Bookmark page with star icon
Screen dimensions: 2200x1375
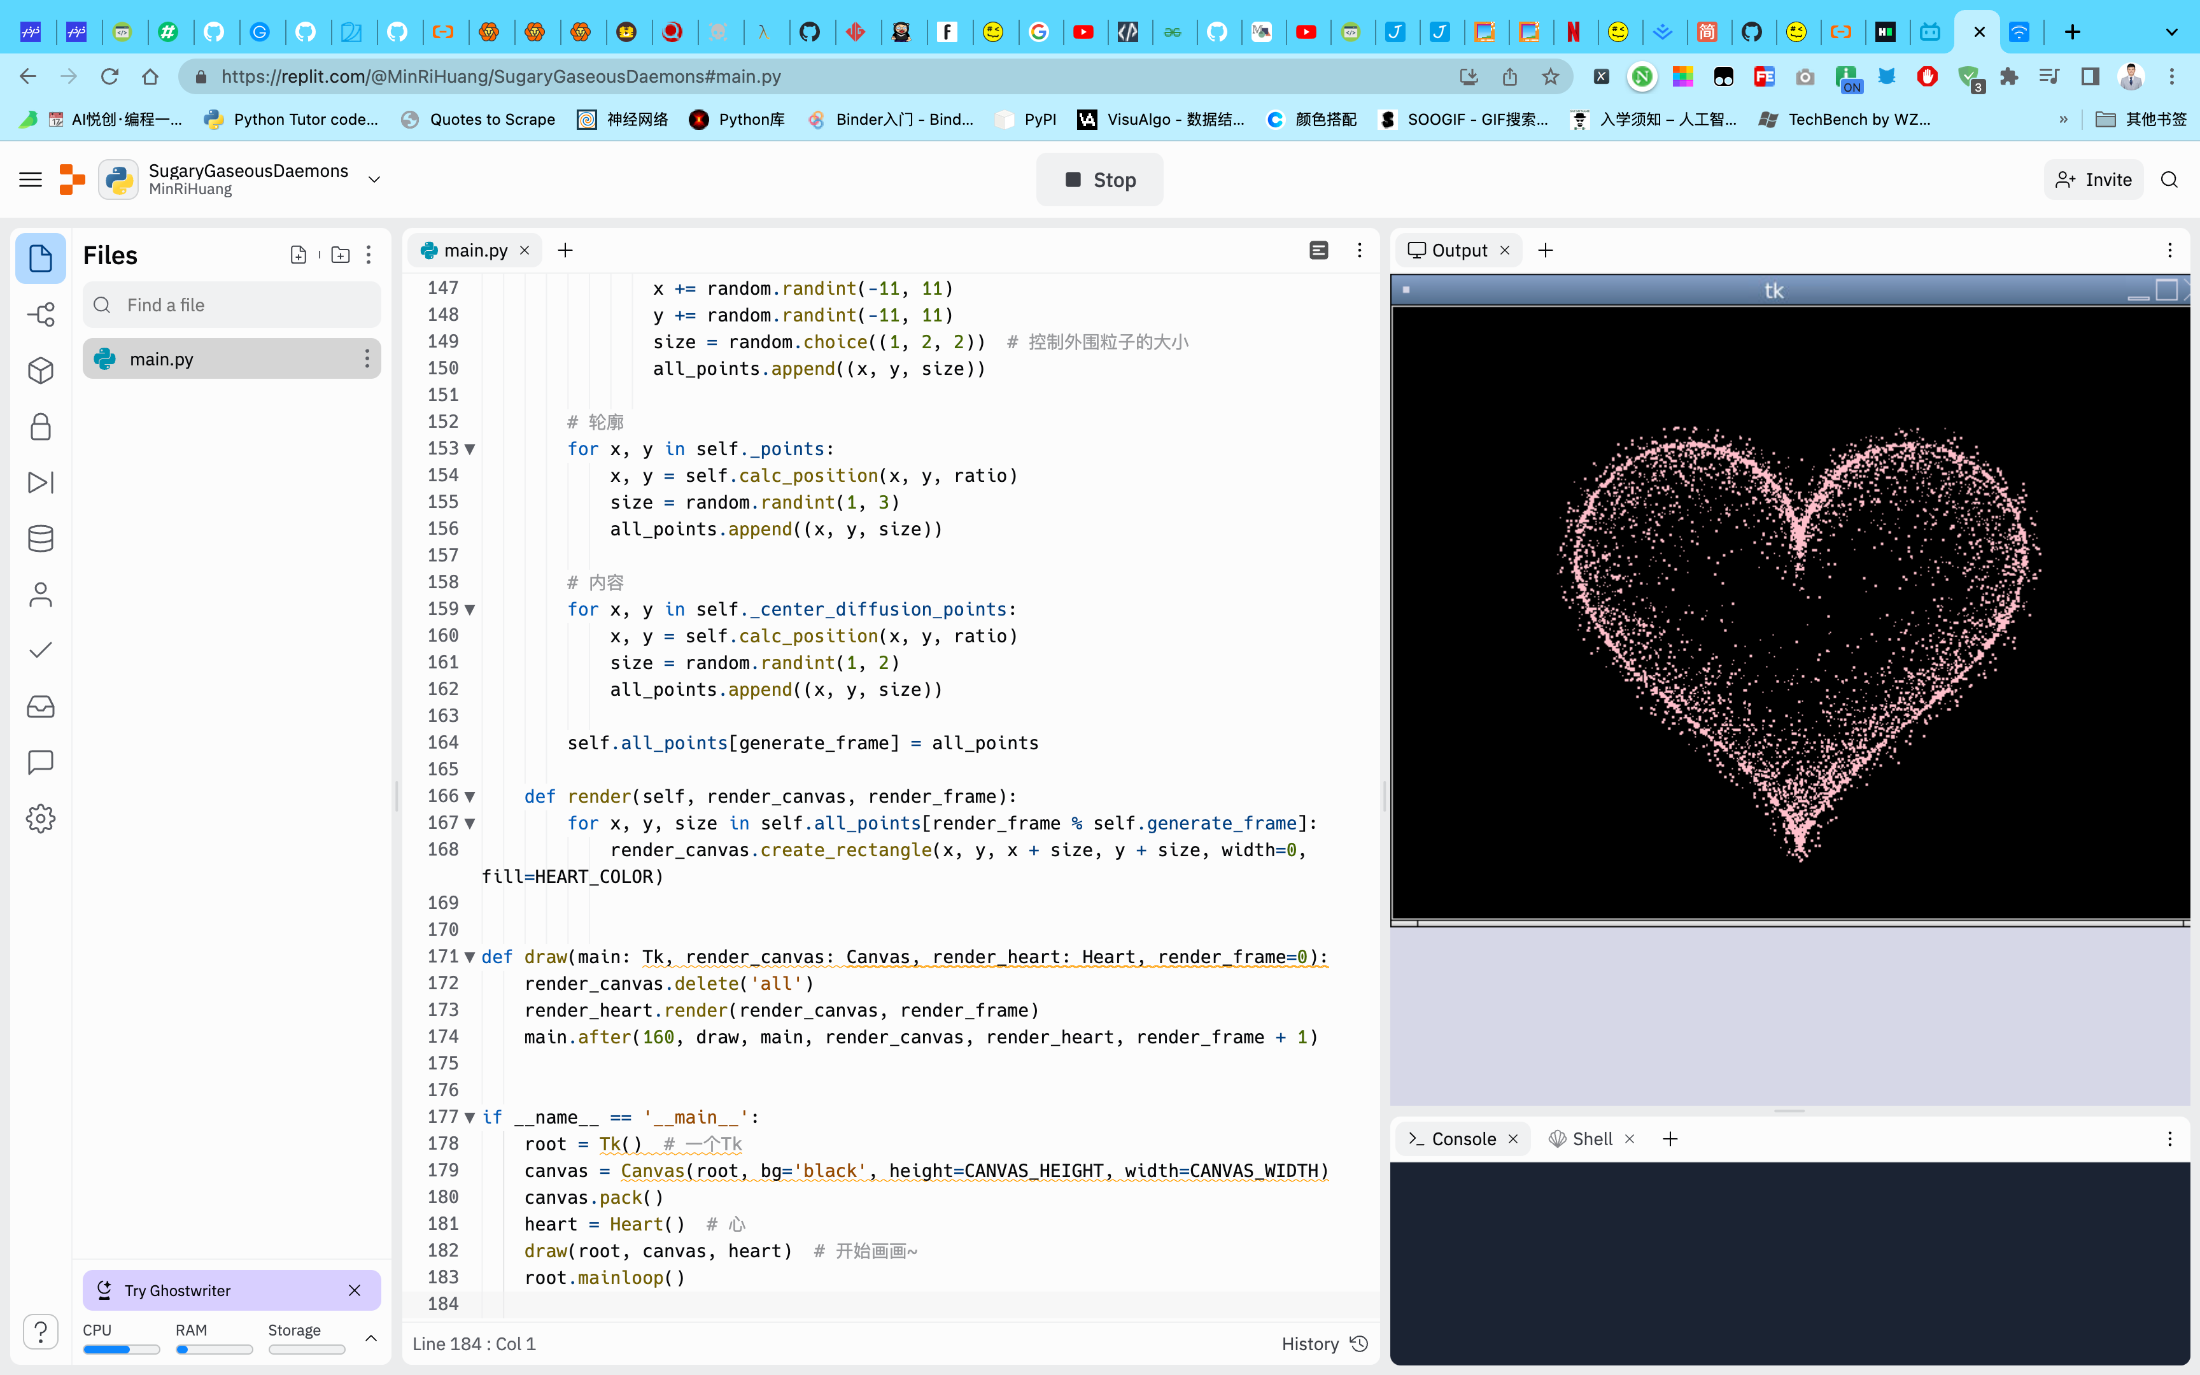point(1550,76)
